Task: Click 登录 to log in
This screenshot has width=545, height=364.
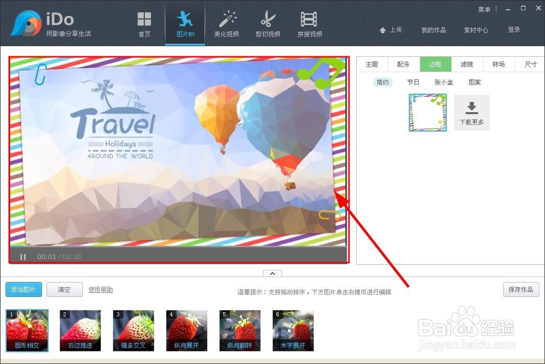Action: click(x=514, y=29)
